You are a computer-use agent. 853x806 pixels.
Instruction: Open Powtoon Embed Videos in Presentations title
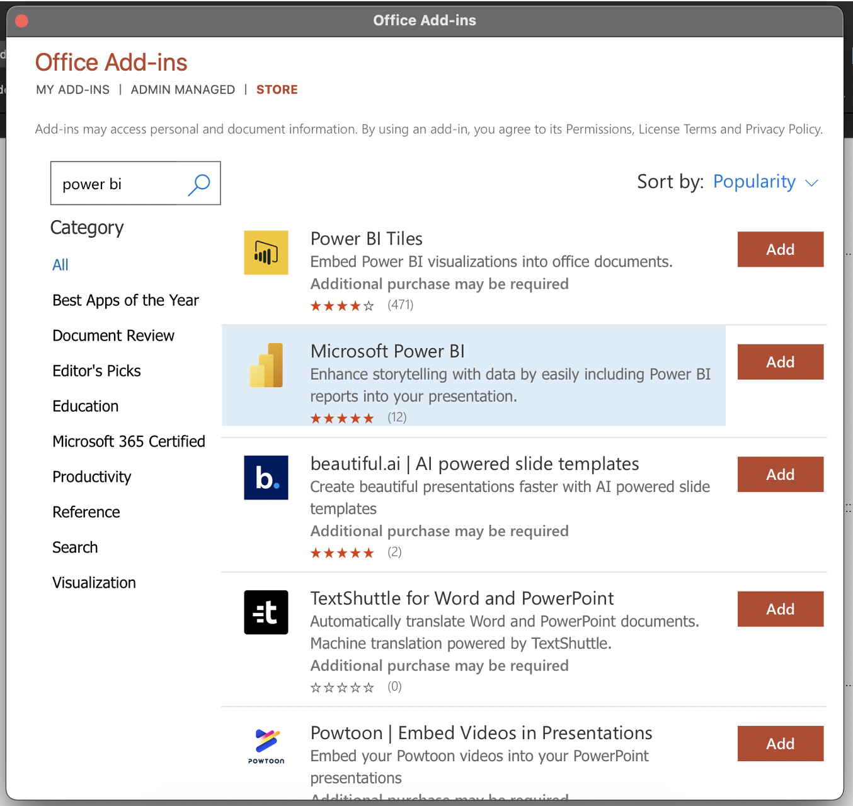pos(481,733)
